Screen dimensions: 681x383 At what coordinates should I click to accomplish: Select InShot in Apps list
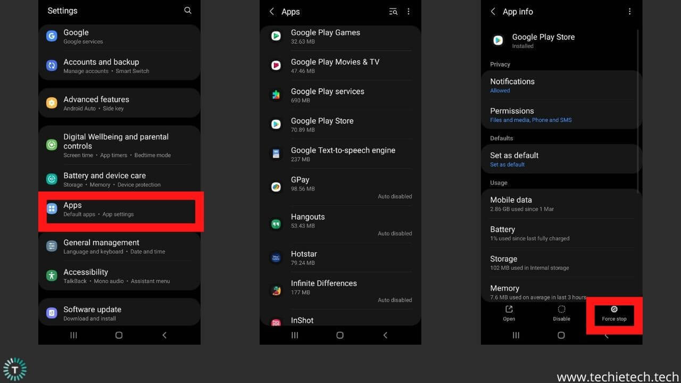pos(340,319)
